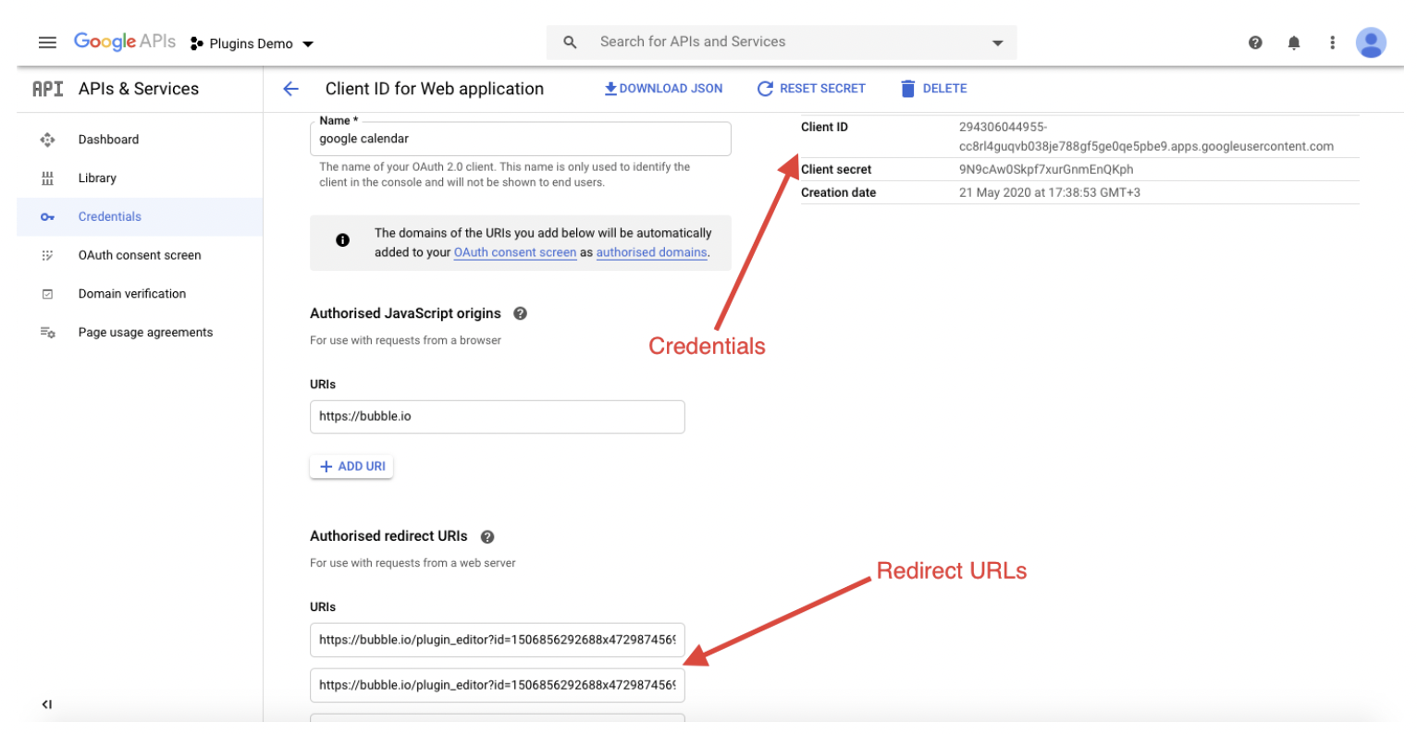Click the user account avatar
This screenshot has height=734, width=1417.
(x=1371, y=43)
